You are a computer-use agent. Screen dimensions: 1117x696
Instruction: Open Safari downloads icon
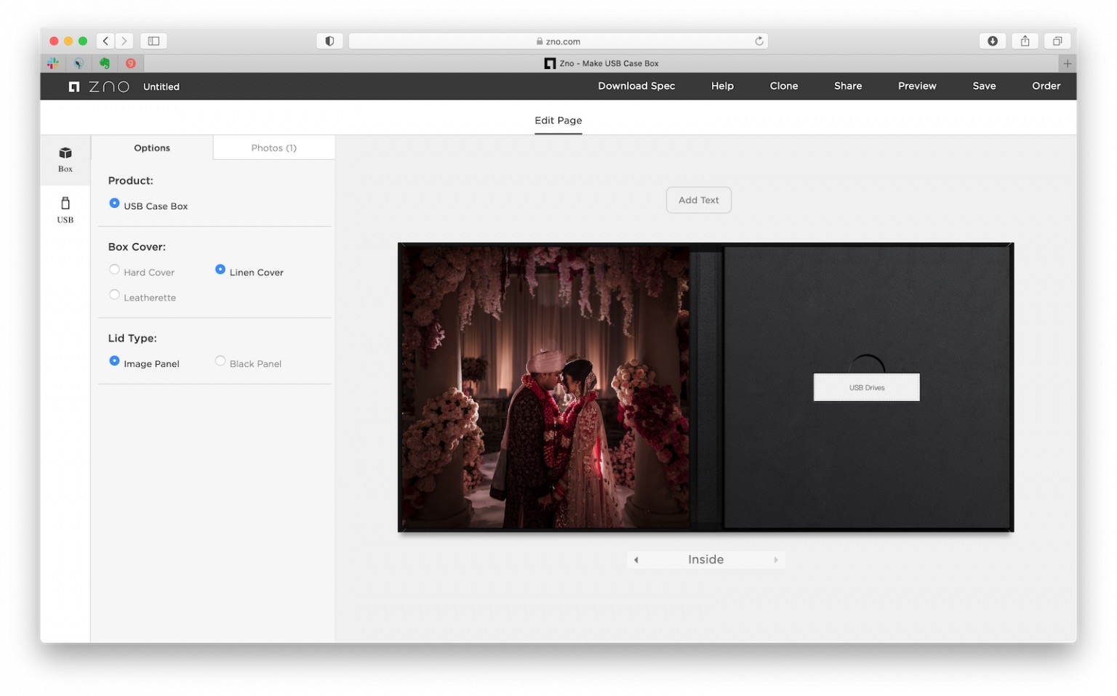[x=992, y=41]
